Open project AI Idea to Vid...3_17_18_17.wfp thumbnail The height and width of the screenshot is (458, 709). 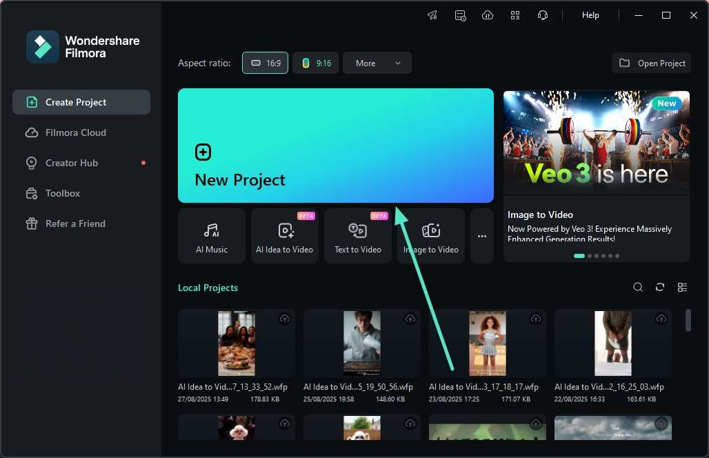click(488, 343)
